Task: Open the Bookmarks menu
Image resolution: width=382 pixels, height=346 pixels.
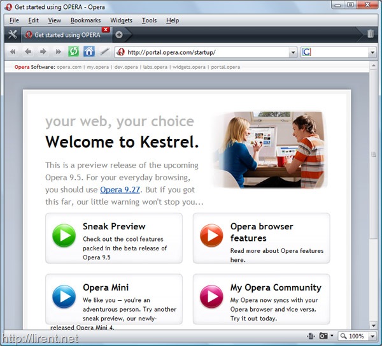Action: 85,20
